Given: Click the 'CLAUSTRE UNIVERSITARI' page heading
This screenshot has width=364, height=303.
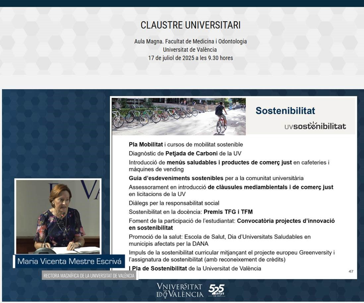Looking at the screenshot, I should click(190, 25).
